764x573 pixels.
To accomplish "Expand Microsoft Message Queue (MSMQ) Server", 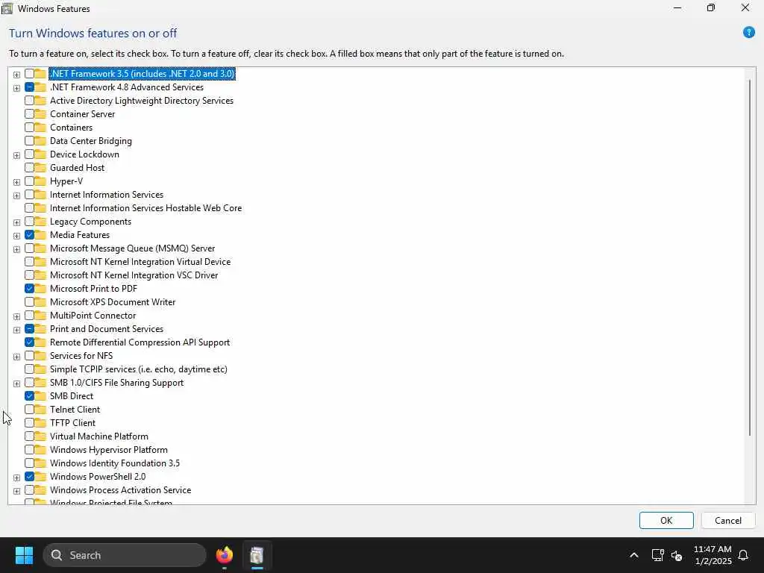I will [x=16, y=249].
